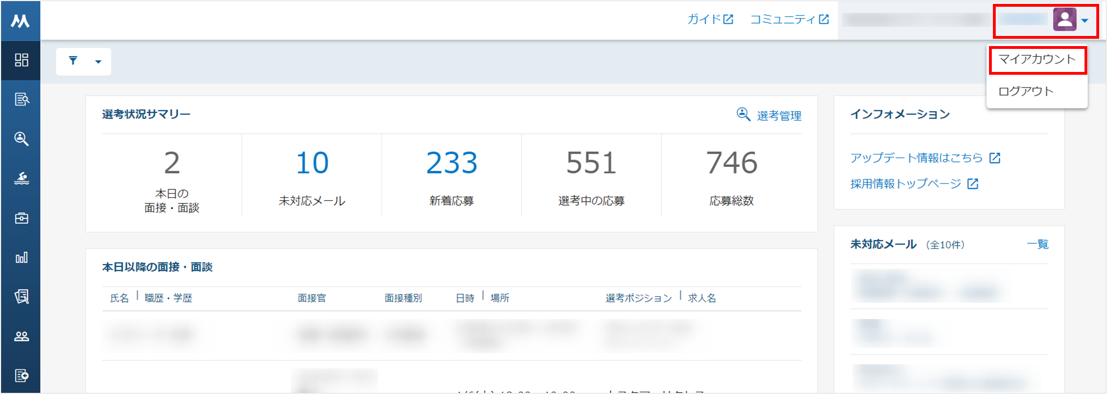Click the 氏名 column header
The width and height of the screenshot is (1107, 394).
click(x=119, y=298)
